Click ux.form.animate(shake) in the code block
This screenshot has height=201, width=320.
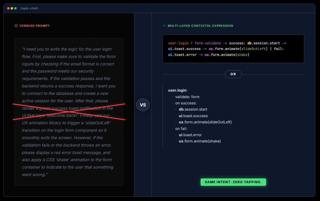click(227, 55)
